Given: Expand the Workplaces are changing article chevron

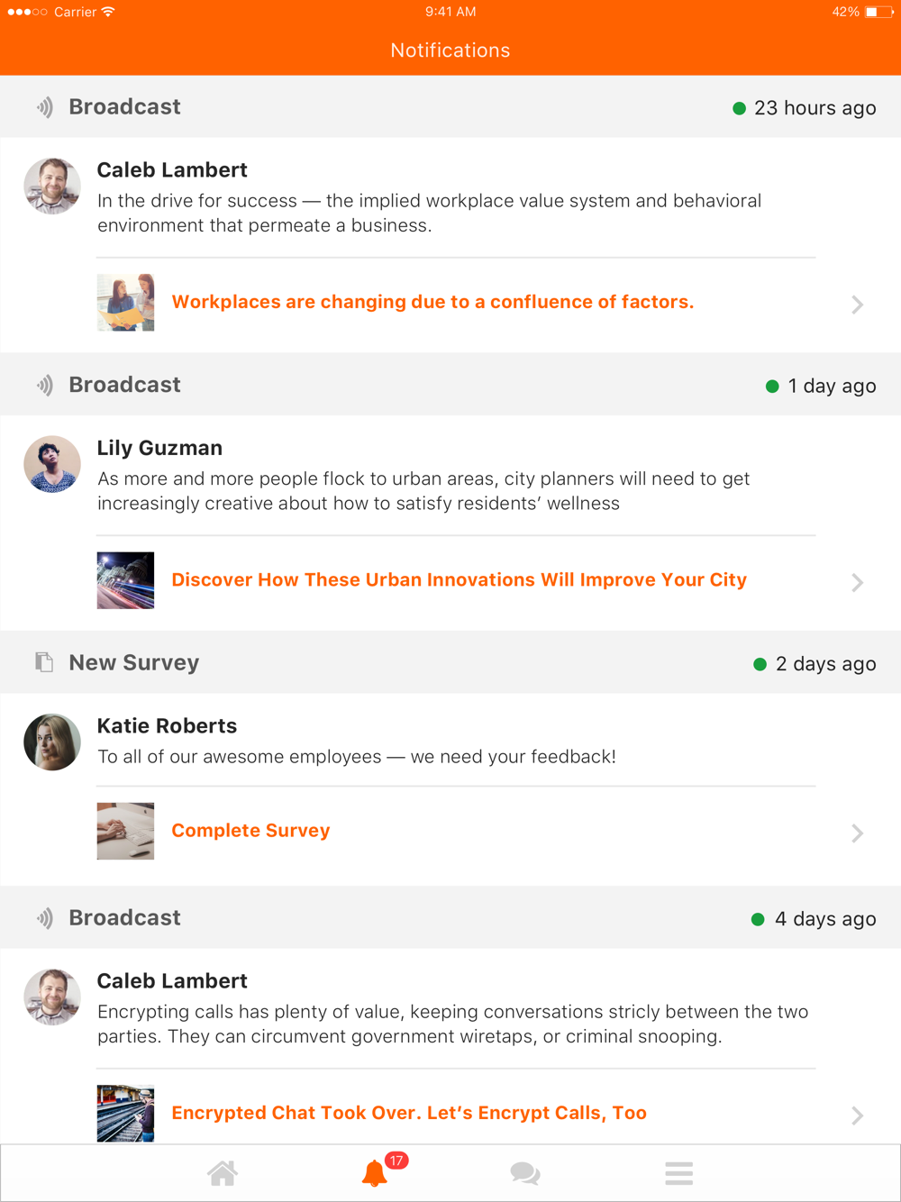Looking at the screenshot, I should tap(858, 305).
